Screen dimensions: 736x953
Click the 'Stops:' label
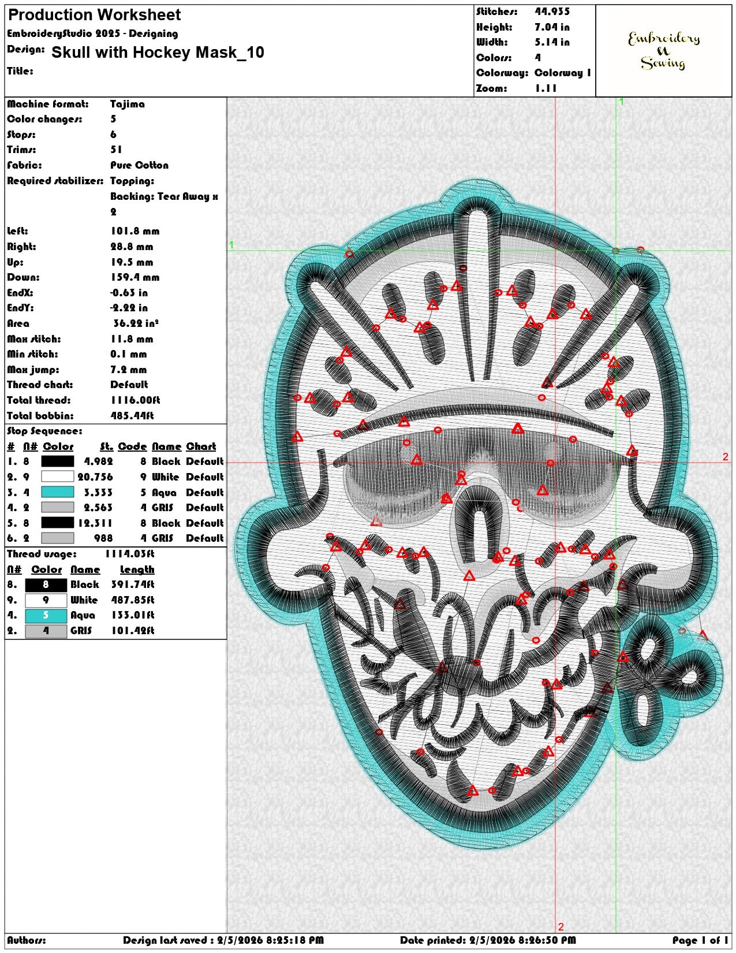tap(21, 135)
